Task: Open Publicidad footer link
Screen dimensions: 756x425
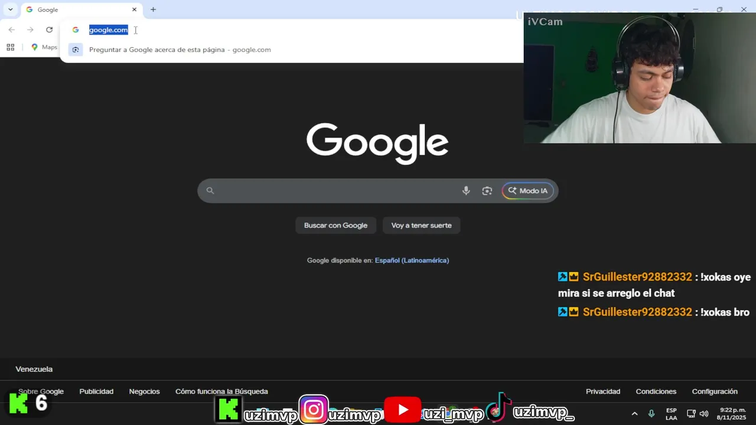Action: pyautogui.click(x=96, y=391)
